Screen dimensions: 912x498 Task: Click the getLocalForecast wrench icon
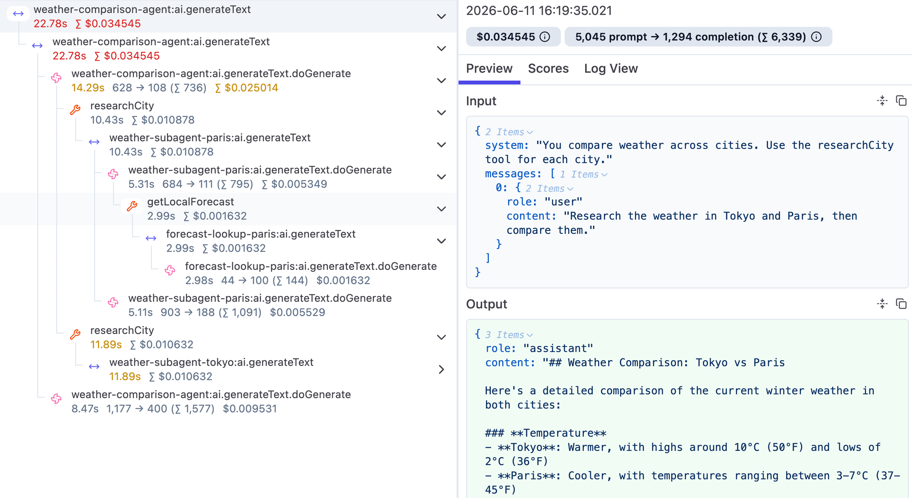click(132, 206)
